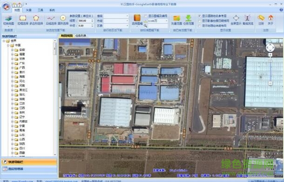Tick the 显示图幅及编号 checkbox

pyautogui.click(x=146, y=16)
